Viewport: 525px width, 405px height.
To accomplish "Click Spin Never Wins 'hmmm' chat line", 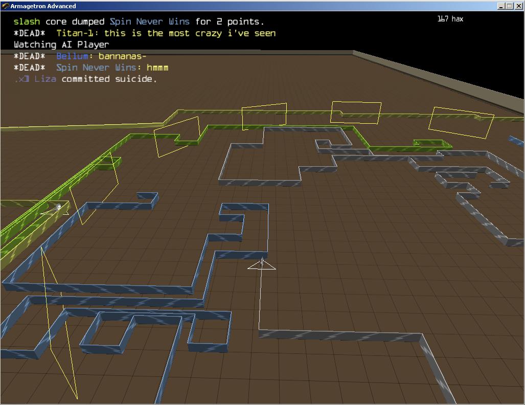I will click(90, 67).
